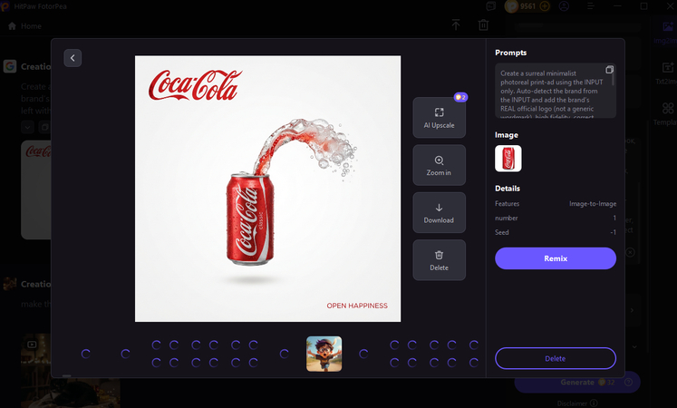Click the feedback message icon in title bar
Viewport: 677px width, 408px height.
coord(491,6)
